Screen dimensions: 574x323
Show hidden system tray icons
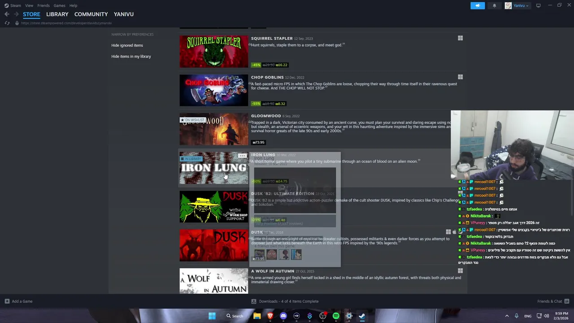click(507, 316)
